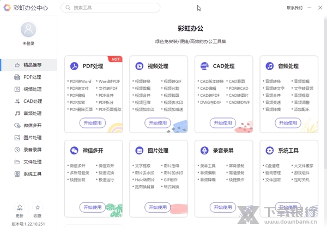Click 开始使用 in PDF处理 card

click(93, 123)
